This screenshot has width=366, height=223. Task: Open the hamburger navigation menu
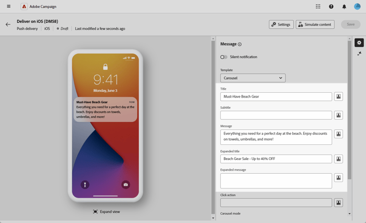(9, 6)
